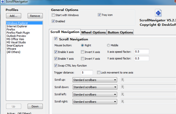Click the hotkey field beside Scroll up
The width and height of the screenshot is (176, 114).
coord(148,80)
